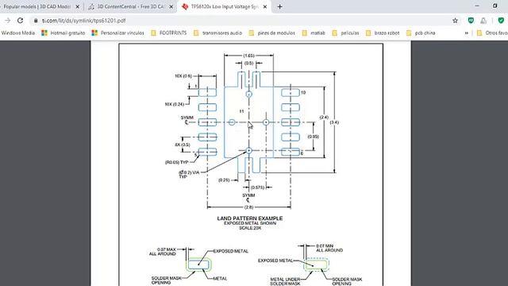The image size is (508, 286).
Task: Click the (R0.05) TYP label
Action: [x=176, y=162]
